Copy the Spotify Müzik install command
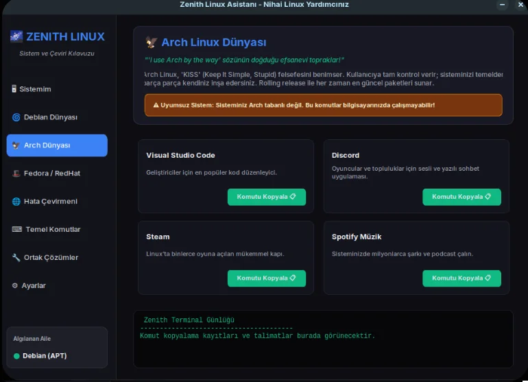Screen dimensions: 528x382 coord(461,278)
